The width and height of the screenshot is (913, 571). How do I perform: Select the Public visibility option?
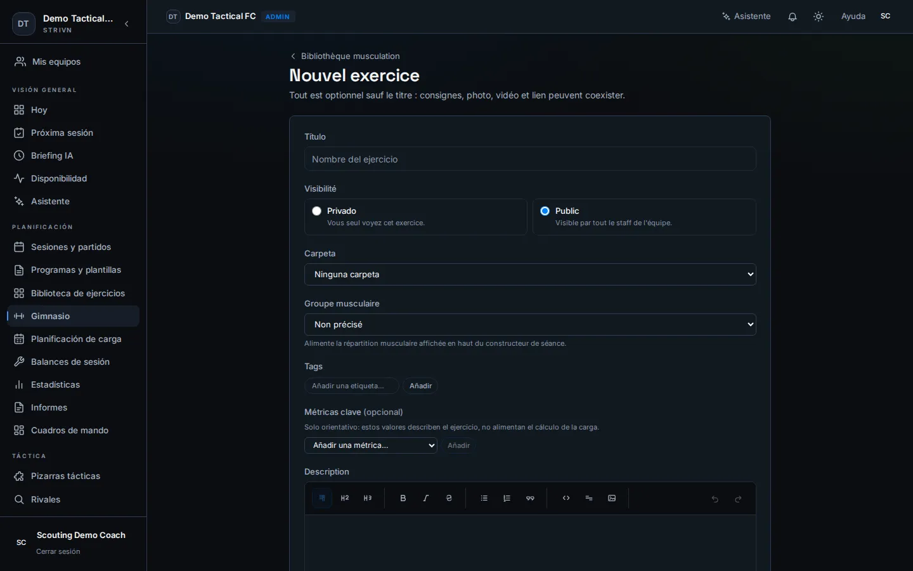tap(644, 217)
